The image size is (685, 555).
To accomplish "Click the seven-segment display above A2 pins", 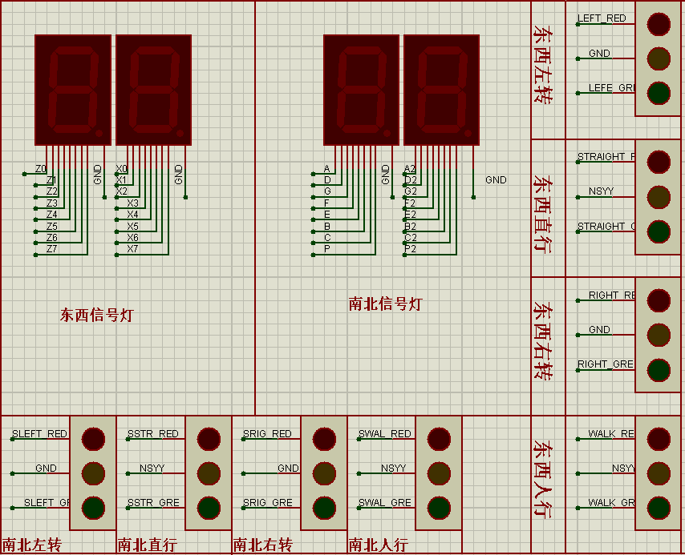I will coord(442,90).
